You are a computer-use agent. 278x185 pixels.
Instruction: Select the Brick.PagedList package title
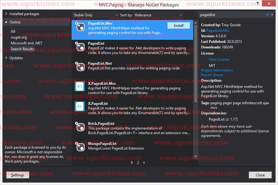click(x=101, y=123)
